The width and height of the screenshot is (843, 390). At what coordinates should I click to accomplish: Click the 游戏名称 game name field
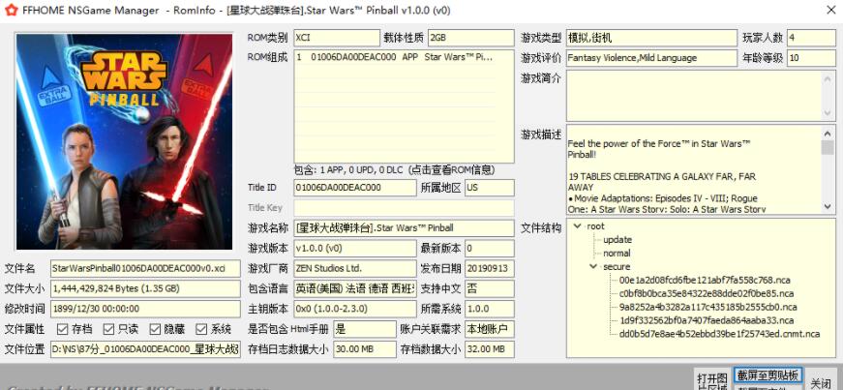click(x=404, y=228)
